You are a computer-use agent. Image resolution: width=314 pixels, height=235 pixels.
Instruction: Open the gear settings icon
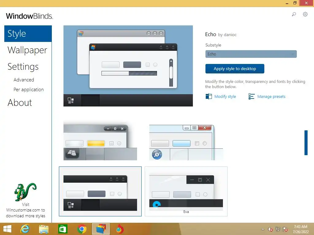(305, 14)
